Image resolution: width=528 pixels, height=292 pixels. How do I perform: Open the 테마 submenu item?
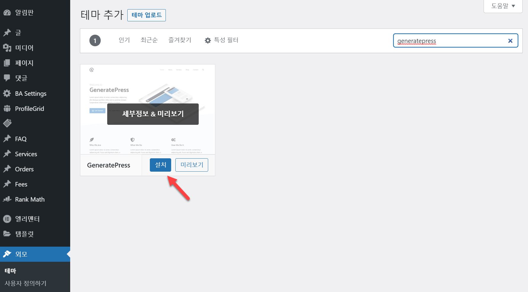point(10,271)
